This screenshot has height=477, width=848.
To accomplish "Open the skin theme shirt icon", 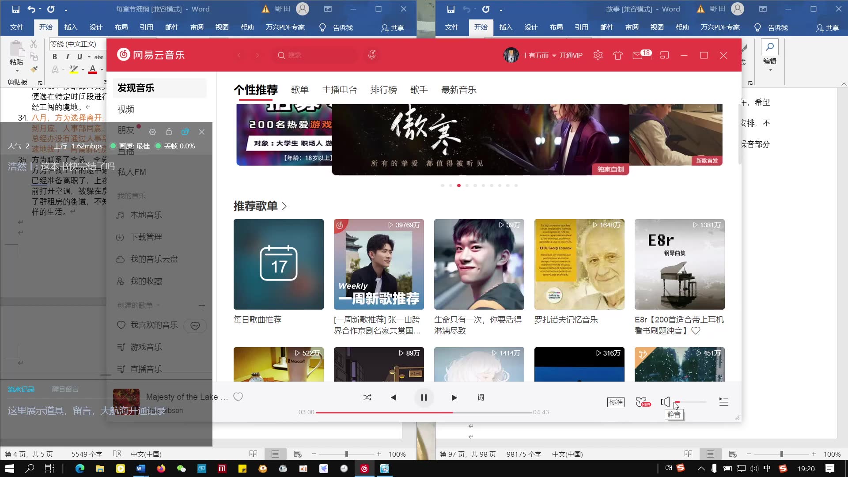I will [617, 56].
